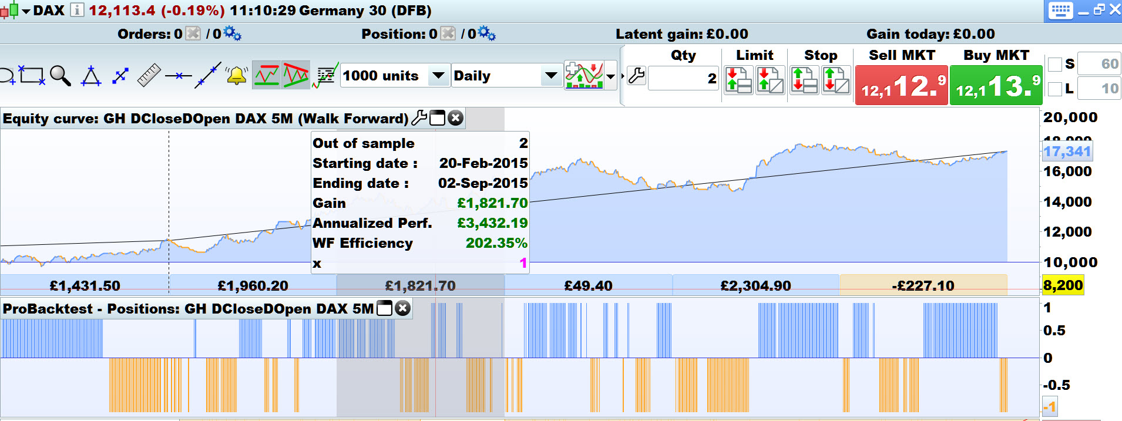
Task: Click the first Stop order icon
Action: coord(804,80)
